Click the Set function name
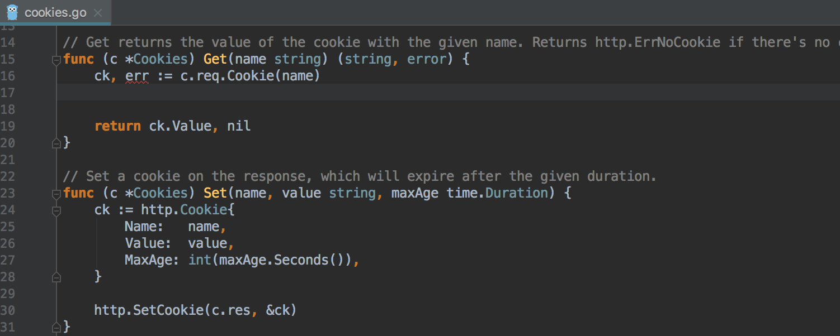Image resolution: width=840 pixels, height=336 pixels. tap(215, 193)
